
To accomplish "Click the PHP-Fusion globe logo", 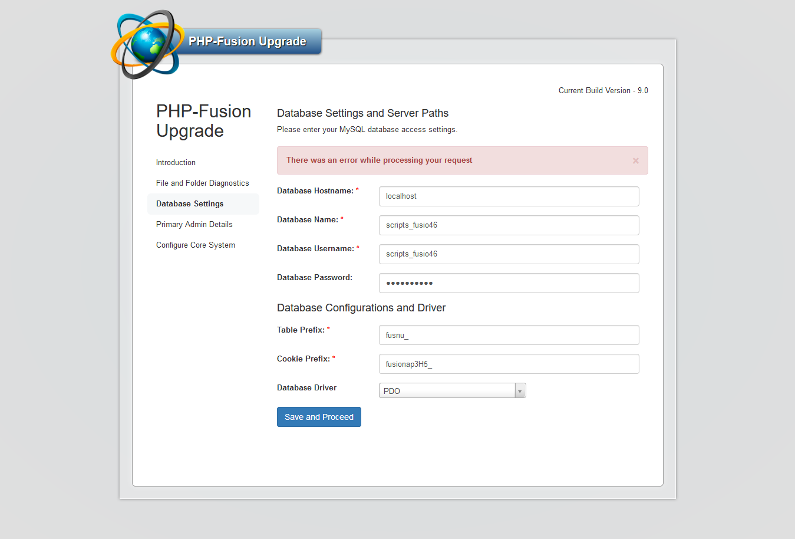I will [x=146, y=43].
